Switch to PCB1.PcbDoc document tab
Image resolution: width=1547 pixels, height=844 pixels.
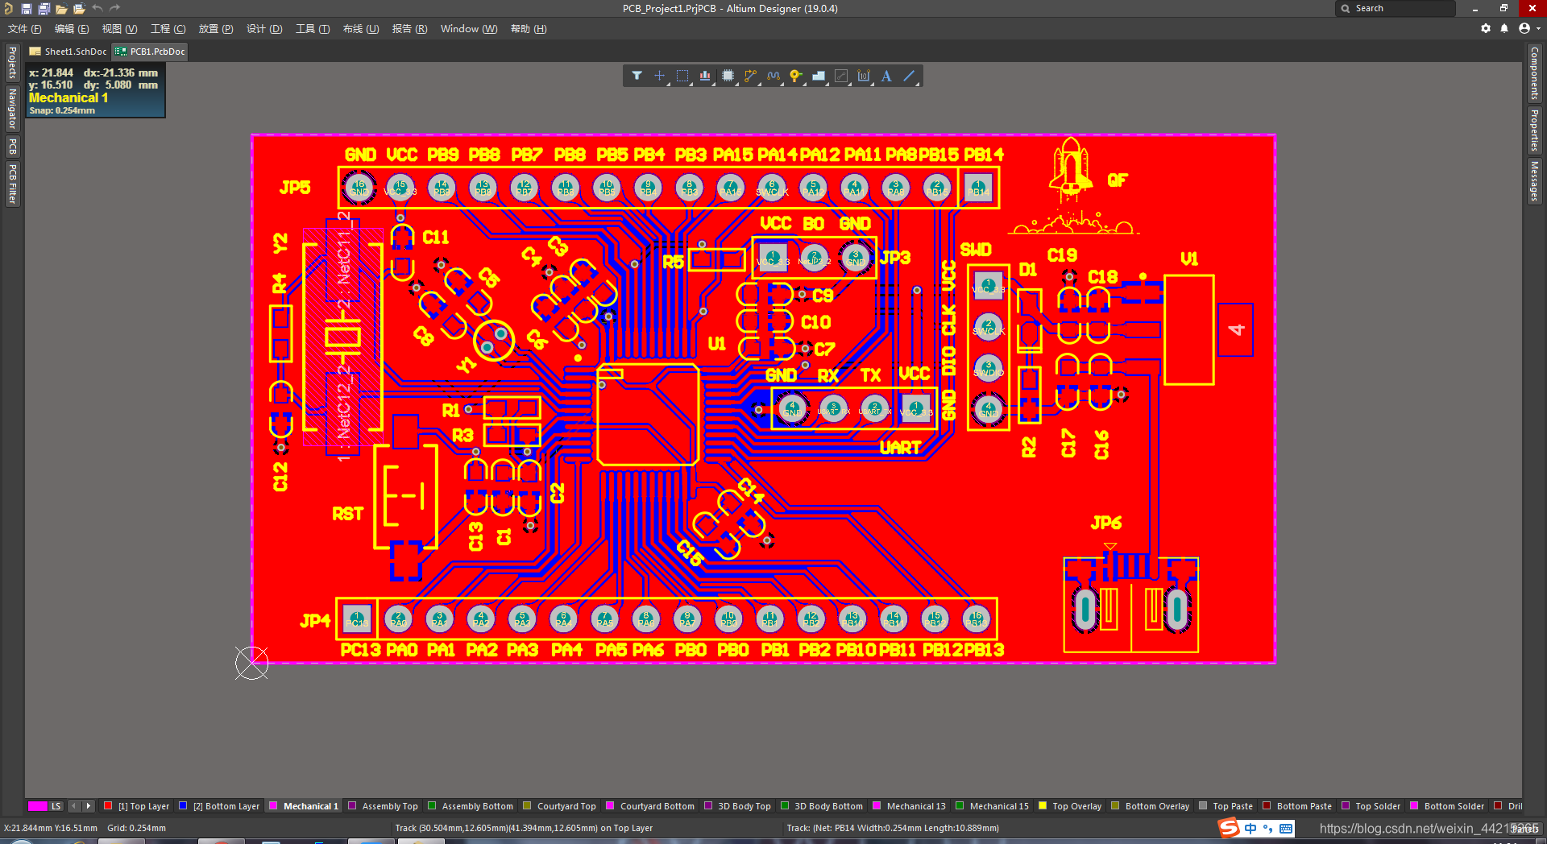pyautogui.click(x=151, y=52)
